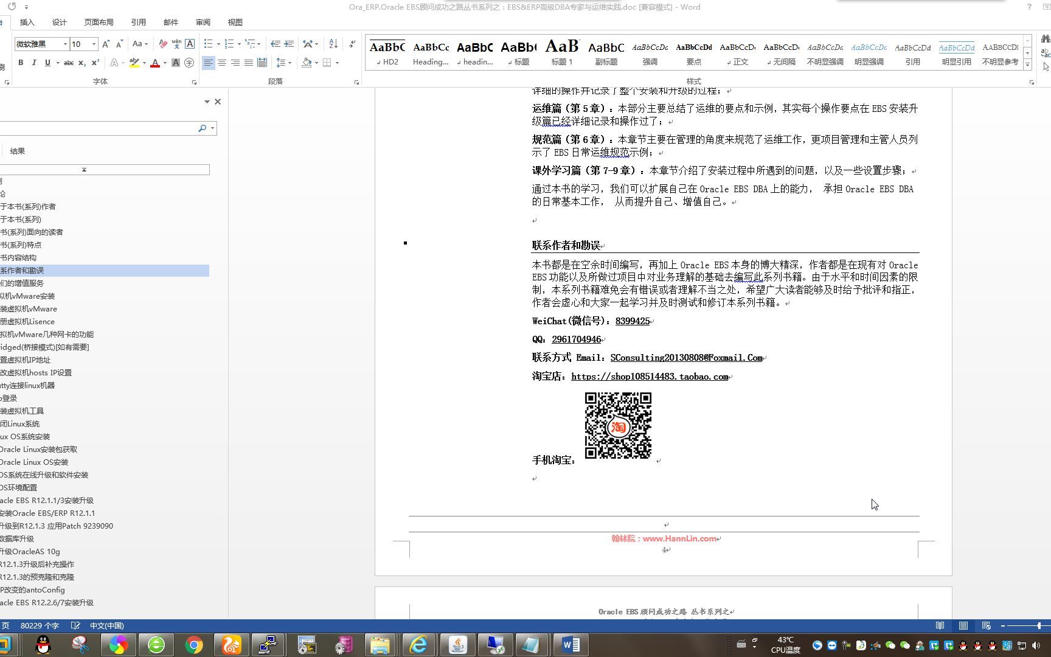The width and height of the screenshot is (1051, 657).
Task: Open the taobao shop link
Action: click(x=650, y=377)
